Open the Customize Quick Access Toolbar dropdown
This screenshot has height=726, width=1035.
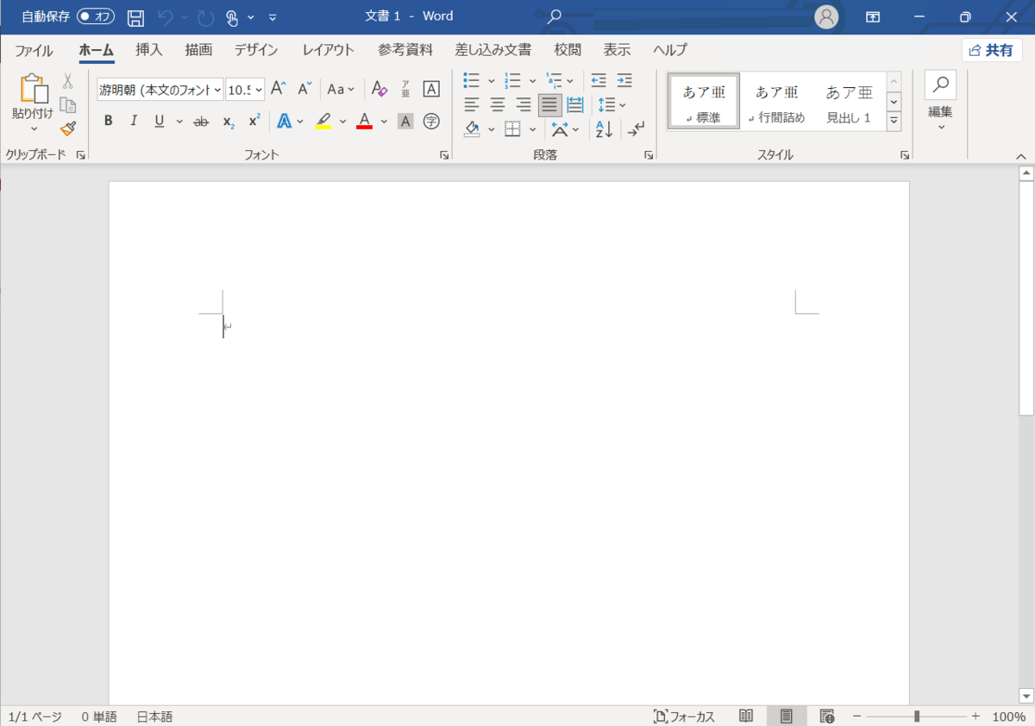(273, 16)
